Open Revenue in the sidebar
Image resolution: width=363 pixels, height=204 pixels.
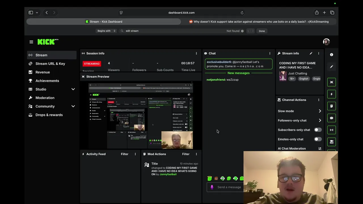click(52, 72)
